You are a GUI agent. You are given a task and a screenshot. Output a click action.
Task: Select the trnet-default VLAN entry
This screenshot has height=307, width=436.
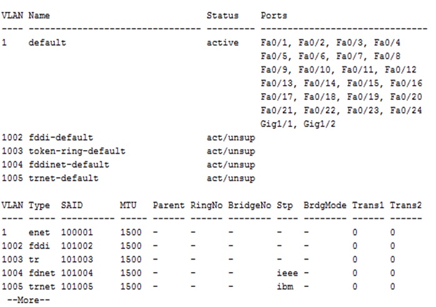pyautogui.click(x=63, y=178)
